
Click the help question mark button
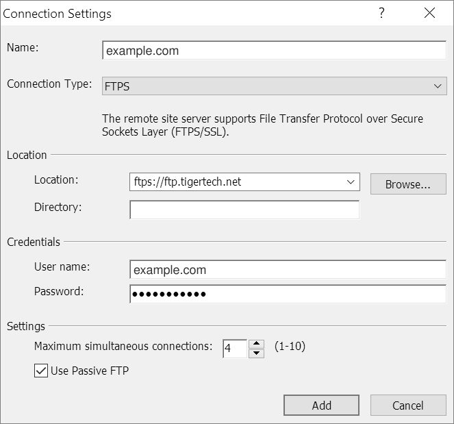coord(382,13)
